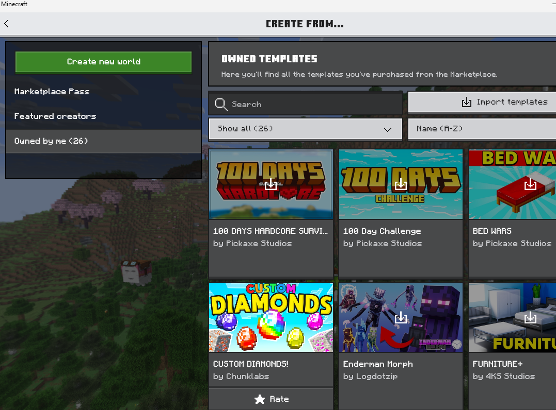Viewport: 556px width, 410px height.
Task: Download the 100 Day Challenge template
Action: (401, 184)
